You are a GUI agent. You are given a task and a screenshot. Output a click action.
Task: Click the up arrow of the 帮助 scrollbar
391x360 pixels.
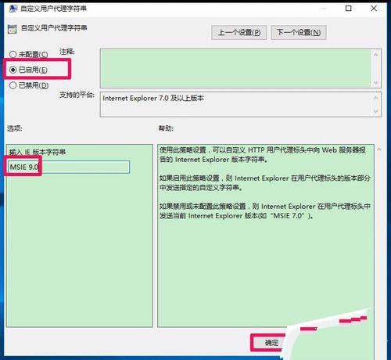click(379, 149)
